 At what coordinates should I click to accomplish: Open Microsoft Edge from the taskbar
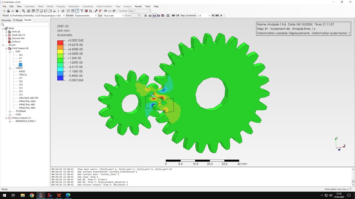(x=68, y=195)
